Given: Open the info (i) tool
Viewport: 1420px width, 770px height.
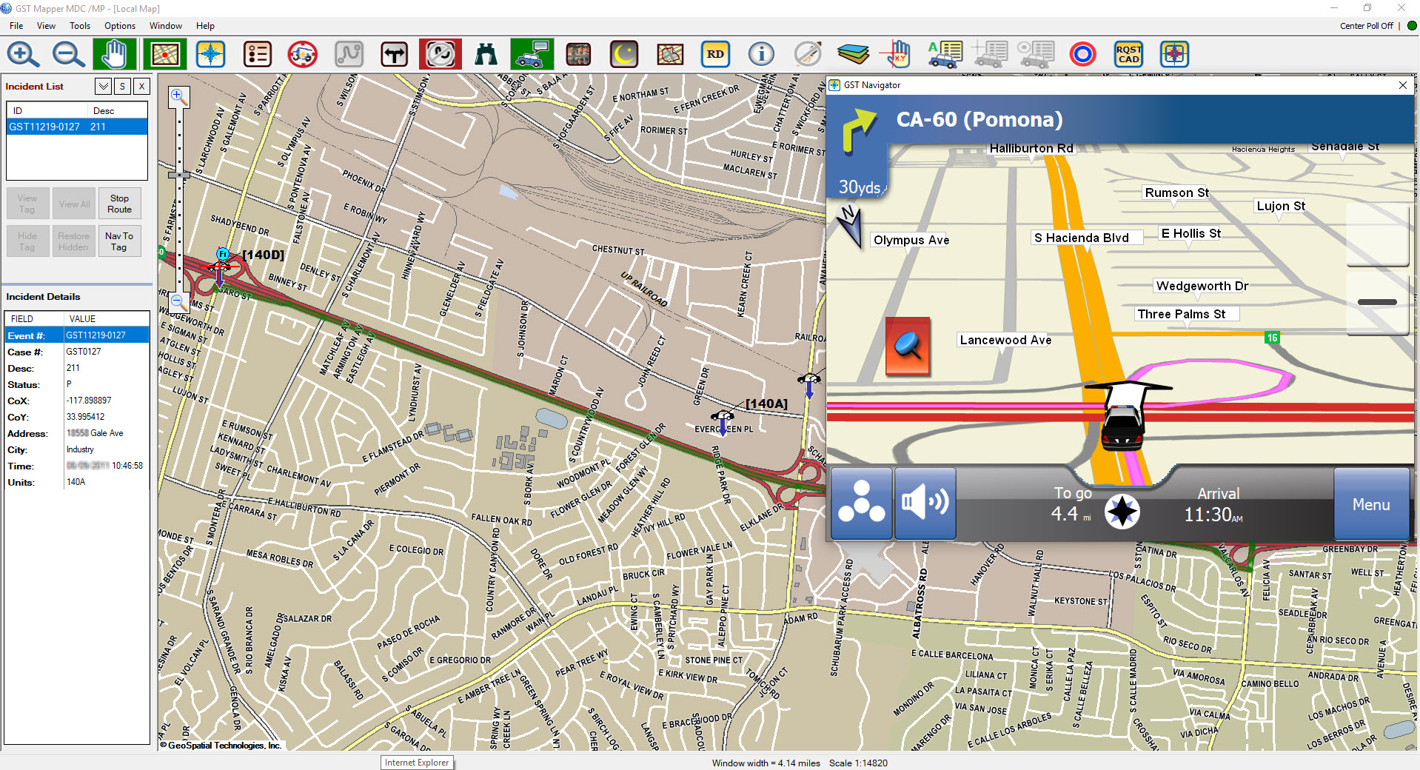Looking at the screenshot, I should [760, 53].
